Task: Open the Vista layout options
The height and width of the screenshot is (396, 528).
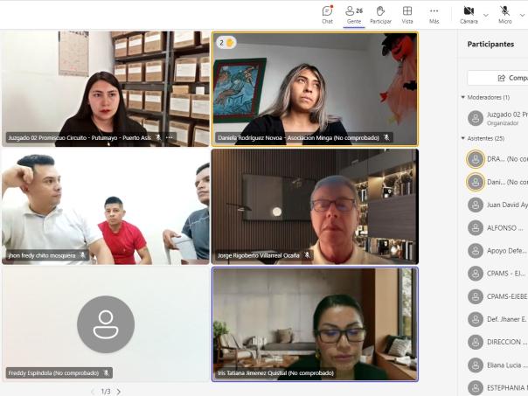Action: pyautogui.click(x=407, y=14)
